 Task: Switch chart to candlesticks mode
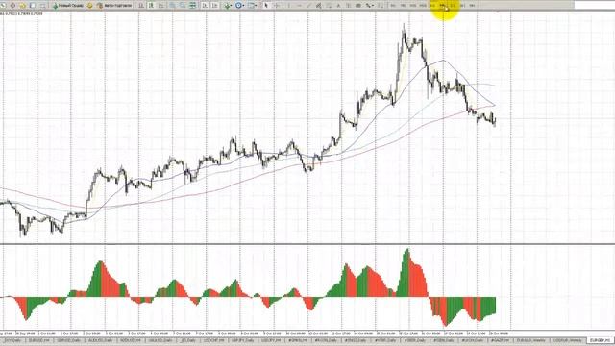151,6
